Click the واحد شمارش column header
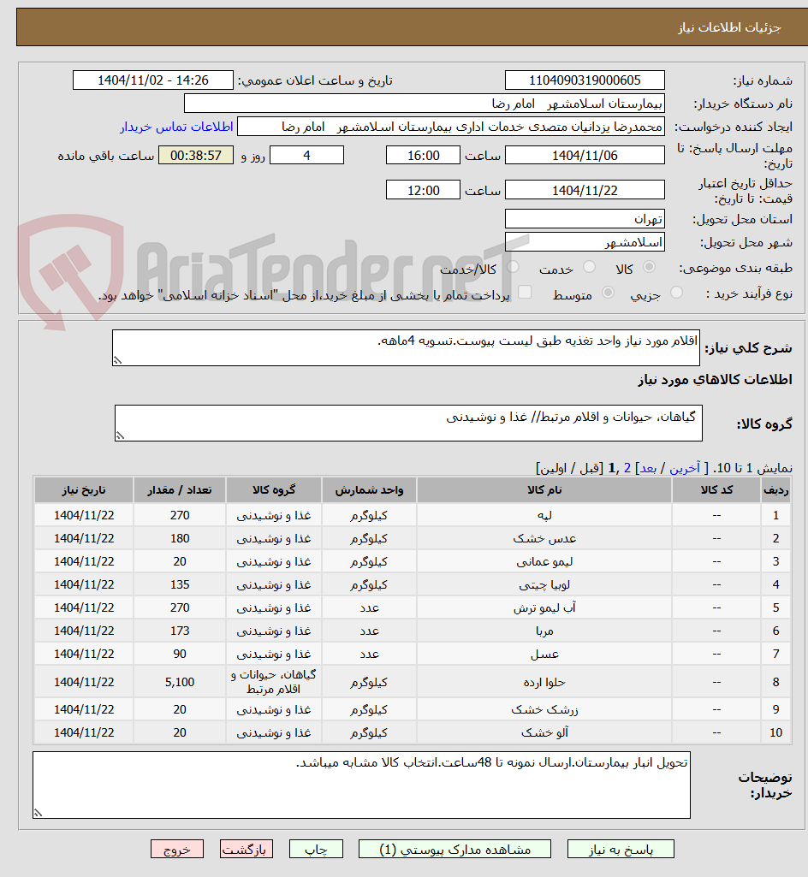 [369, 490]
